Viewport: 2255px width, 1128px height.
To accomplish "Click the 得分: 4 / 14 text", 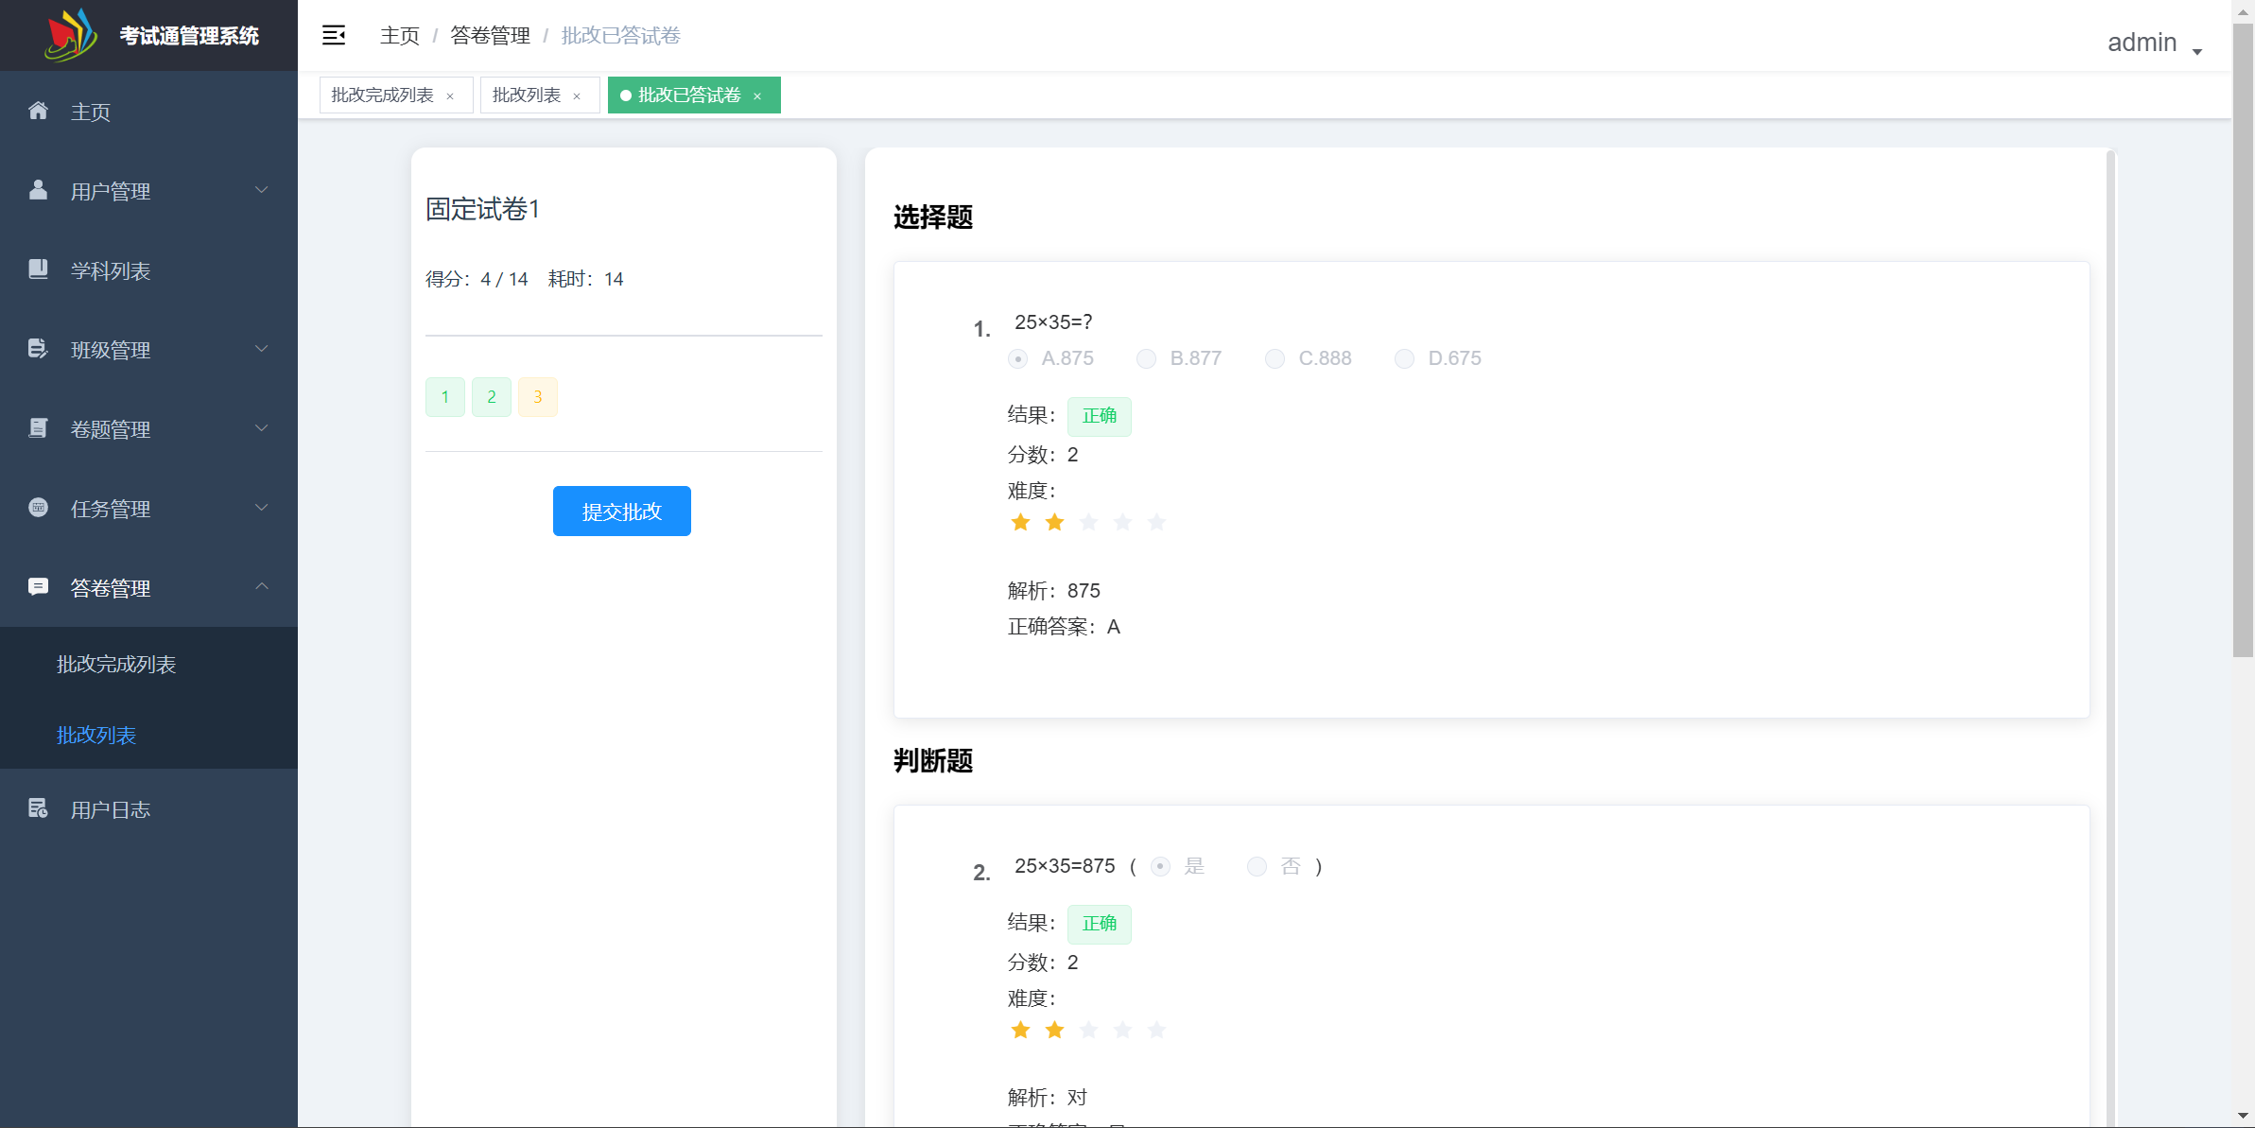I will pyautogui.click(x=476, y=279).
